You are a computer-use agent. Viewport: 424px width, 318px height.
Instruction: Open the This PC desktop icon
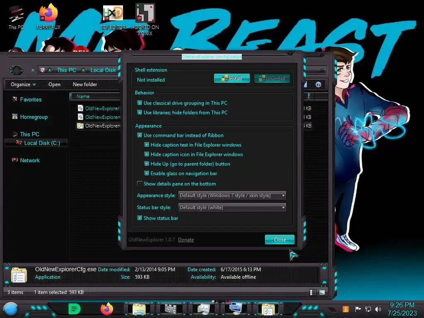(16, 18)
